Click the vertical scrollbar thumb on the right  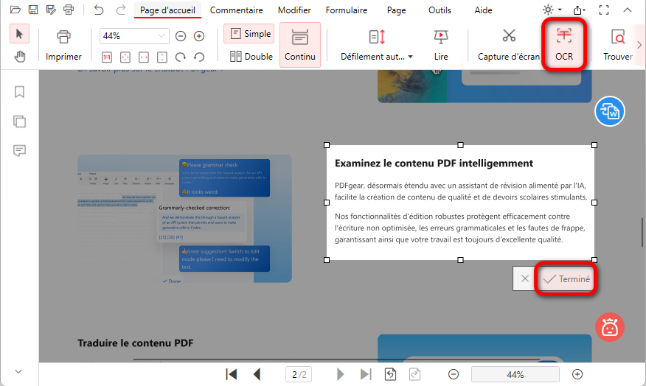[642, 233]
